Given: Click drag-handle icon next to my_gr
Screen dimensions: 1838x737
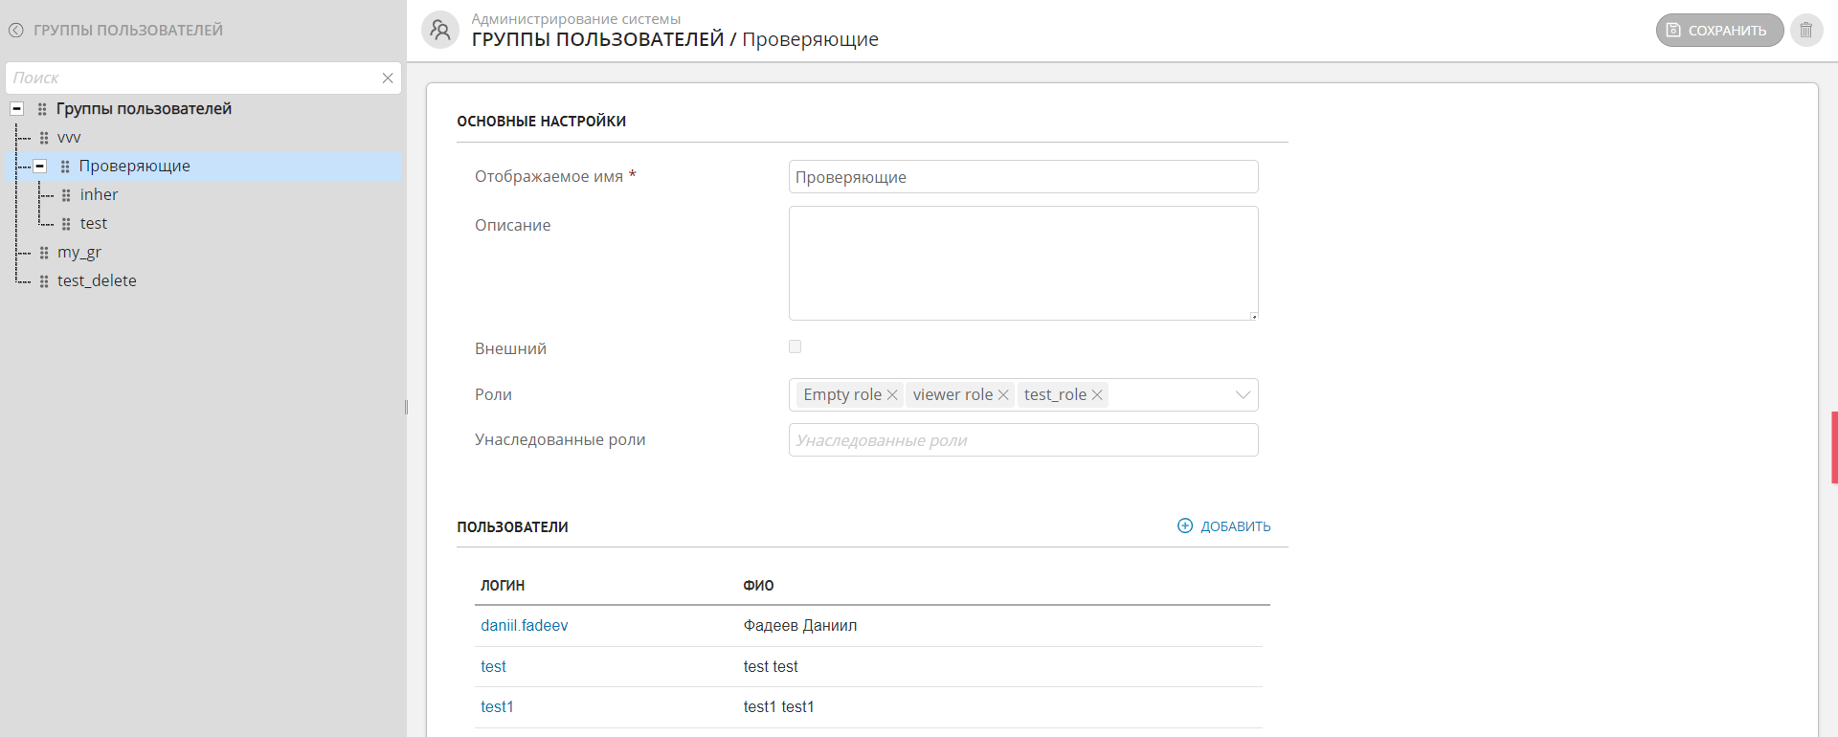Looking at the screenshot, I should (44, 253).
